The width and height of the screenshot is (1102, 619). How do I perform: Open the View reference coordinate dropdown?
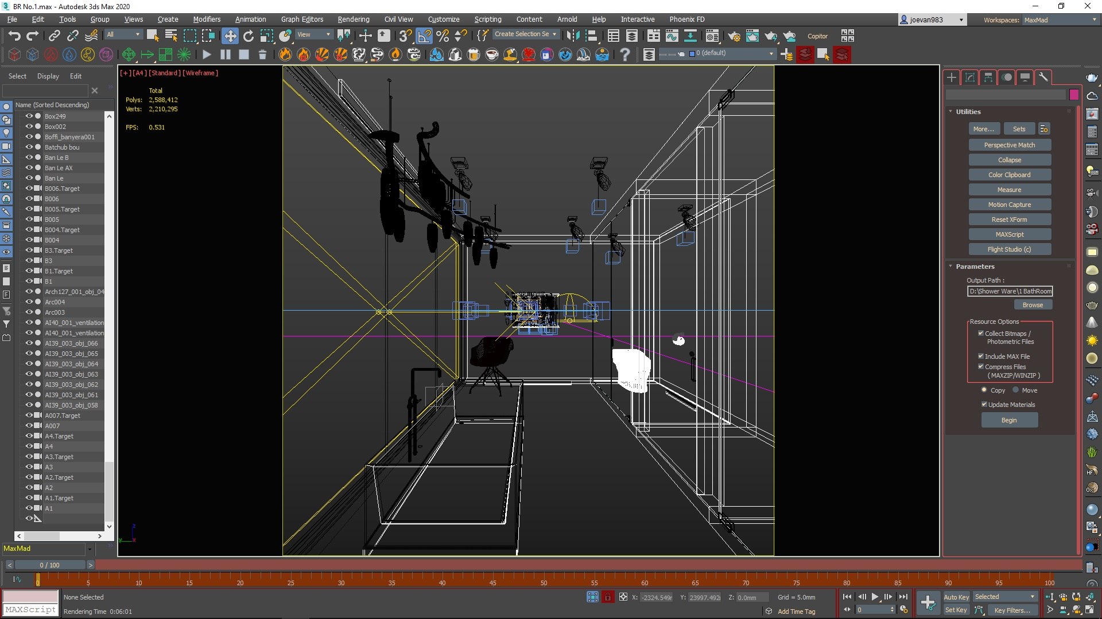313,34
